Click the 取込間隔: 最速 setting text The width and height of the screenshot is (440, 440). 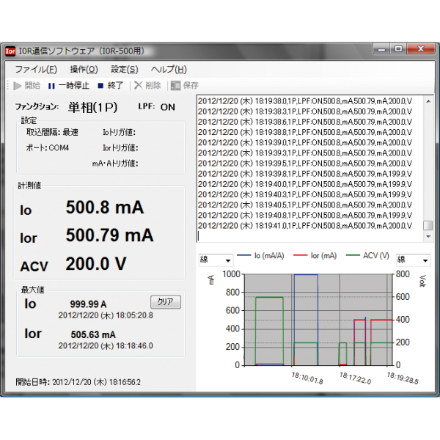tap(52, 132)
